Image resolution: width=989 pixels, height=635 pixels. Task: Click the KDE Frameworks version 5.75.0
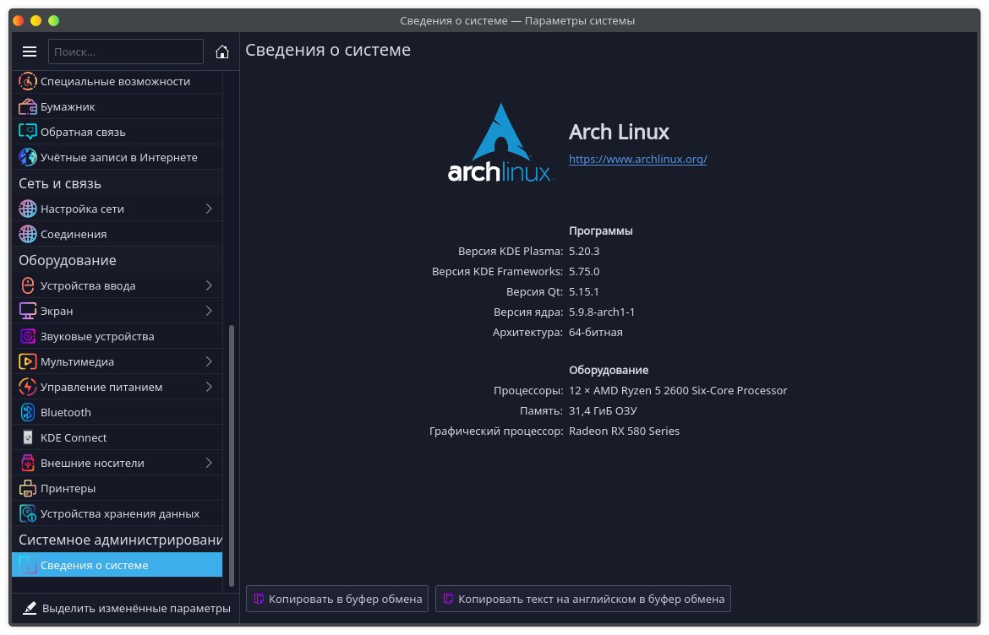pos(584,272)
